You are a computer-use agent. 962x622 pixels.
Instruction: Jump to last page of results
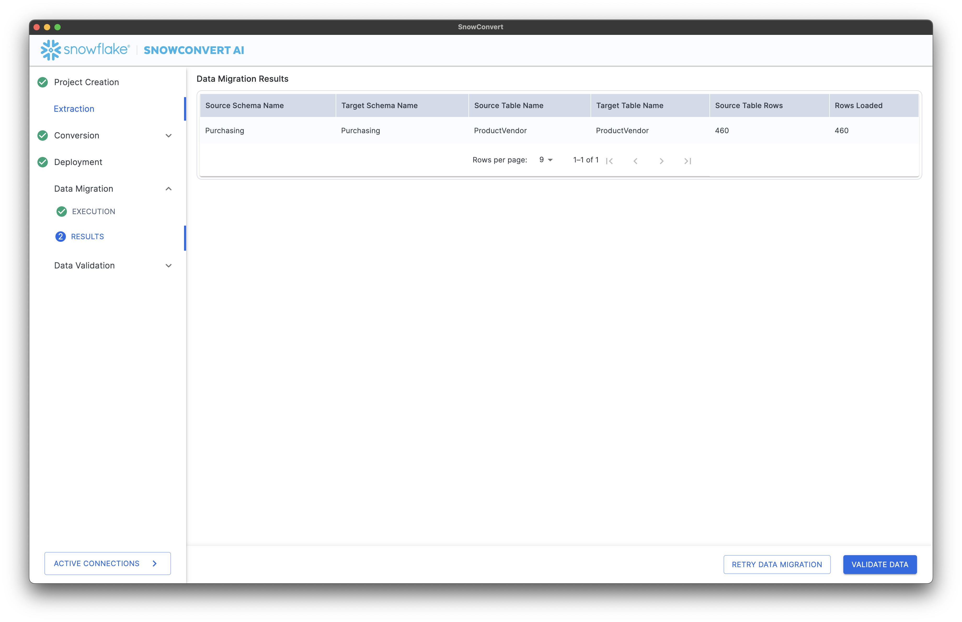[x=687, y=161]
